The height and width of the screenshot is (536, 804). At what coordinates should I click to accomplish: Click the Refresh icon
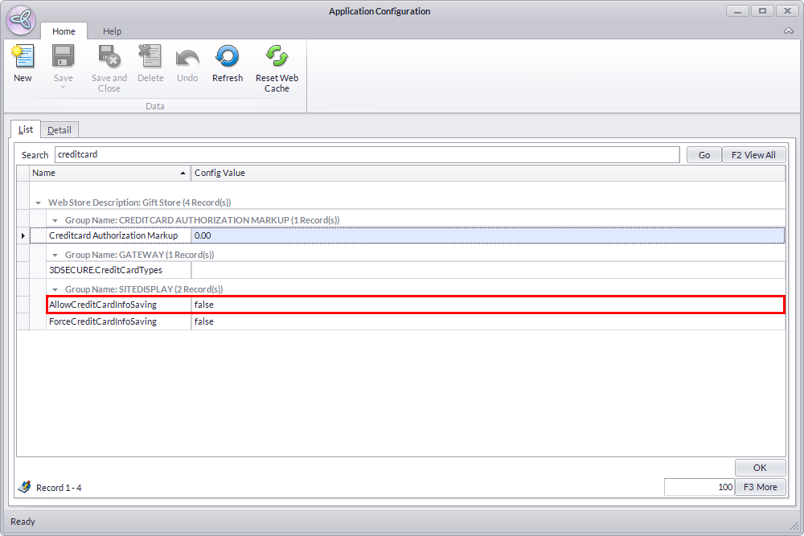(228, 56)
